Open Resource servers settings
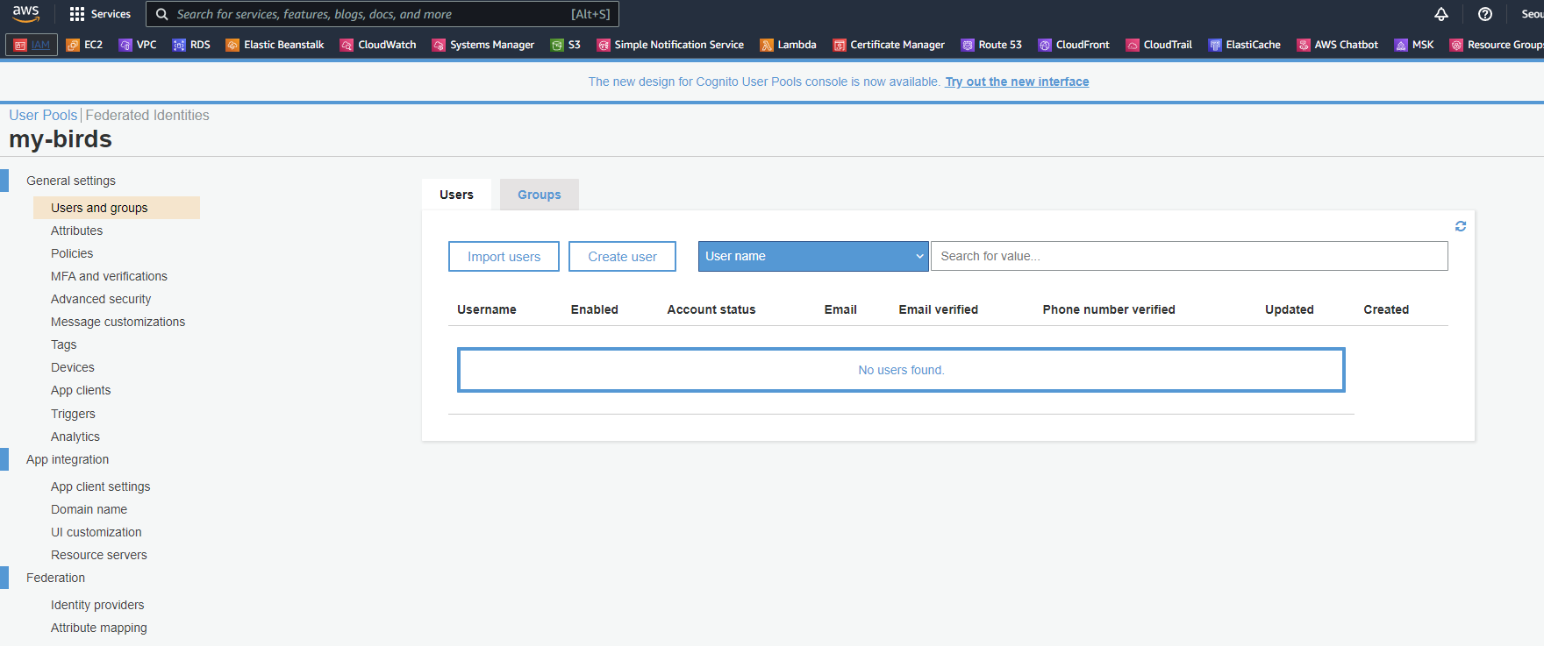 [99, 555]
